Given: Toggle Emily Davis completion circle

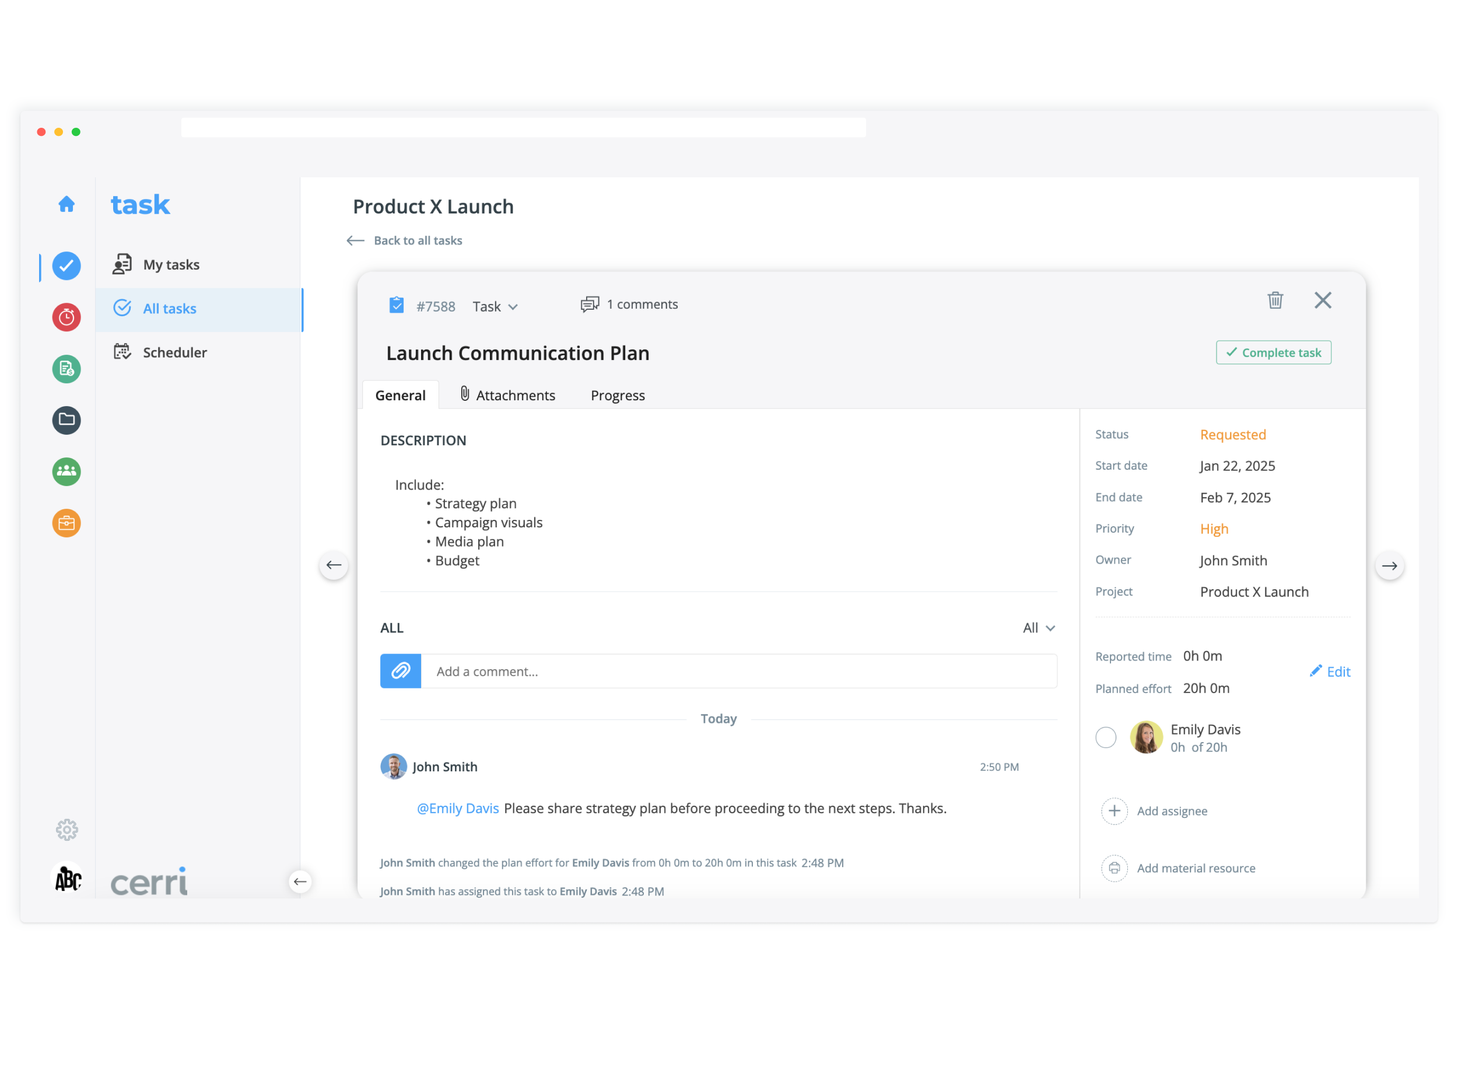Looking at the screenshot, I should tap(1106, 737).
